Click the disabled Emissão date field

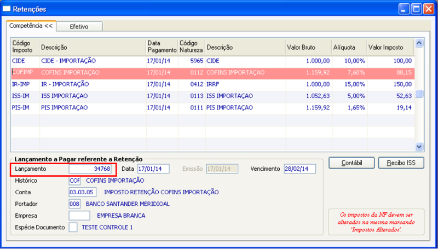click(222, 169)
